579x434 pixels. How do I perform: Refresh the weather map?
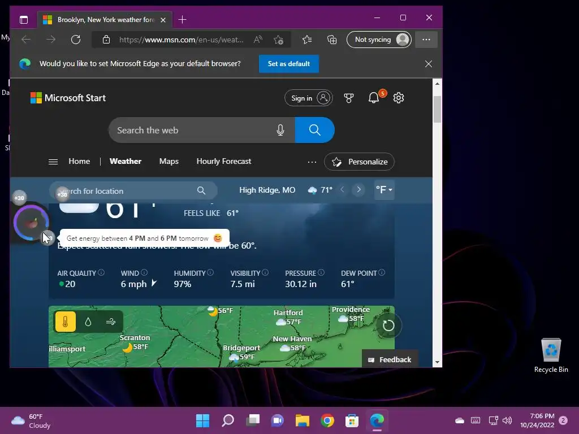[388, 325]
